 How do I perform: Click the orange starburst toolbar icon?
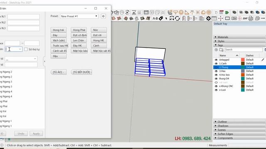[x=198, y=12]
